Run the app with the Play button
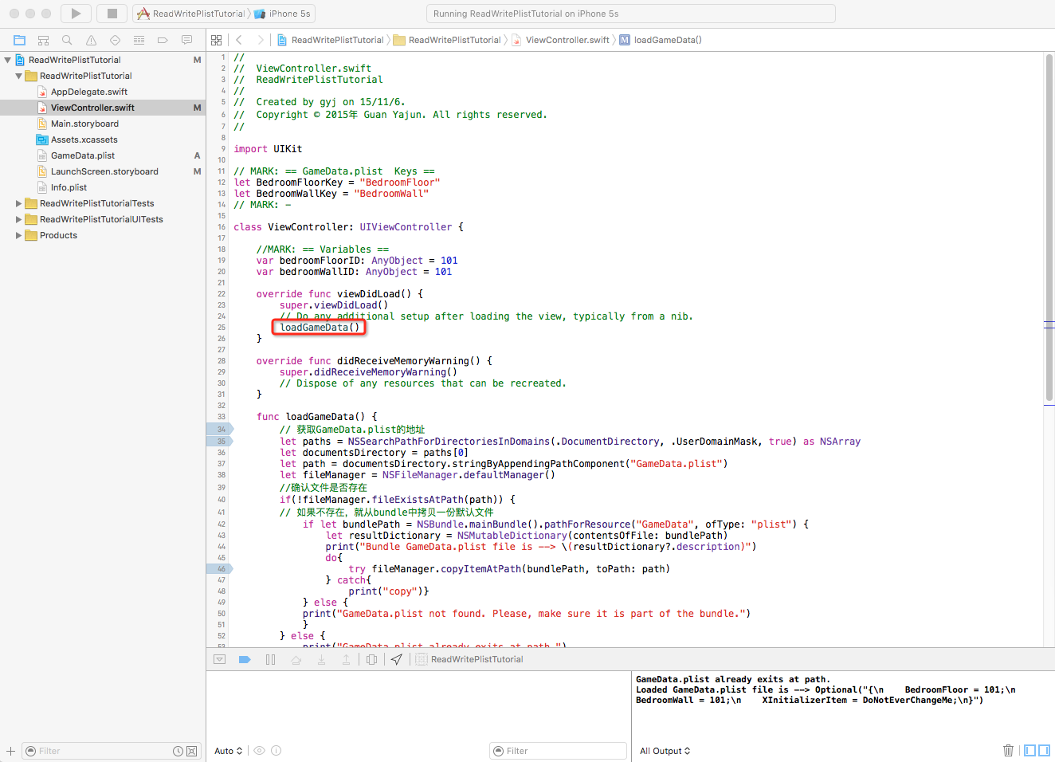1055x762 pixels. (x=76, y=14)
